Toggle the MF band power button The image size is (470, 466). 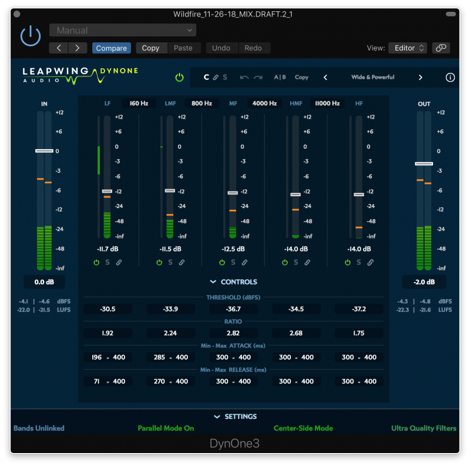tap(222, 263)
